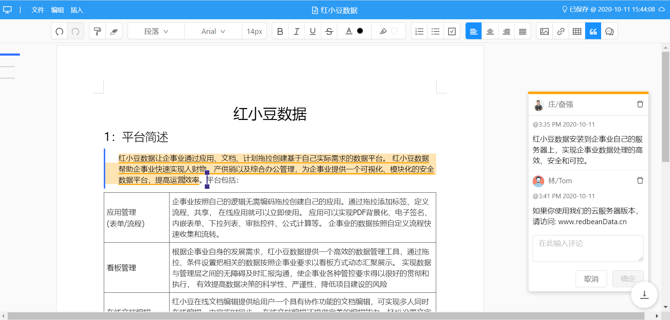Click the horizontal scrollbar thumb

[x=326, y=316]
